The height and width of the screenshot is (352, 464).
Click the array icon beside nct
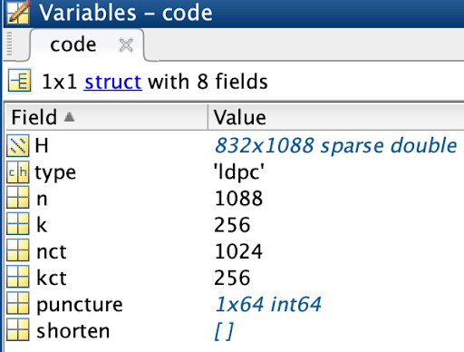click(x=18, y=251)
